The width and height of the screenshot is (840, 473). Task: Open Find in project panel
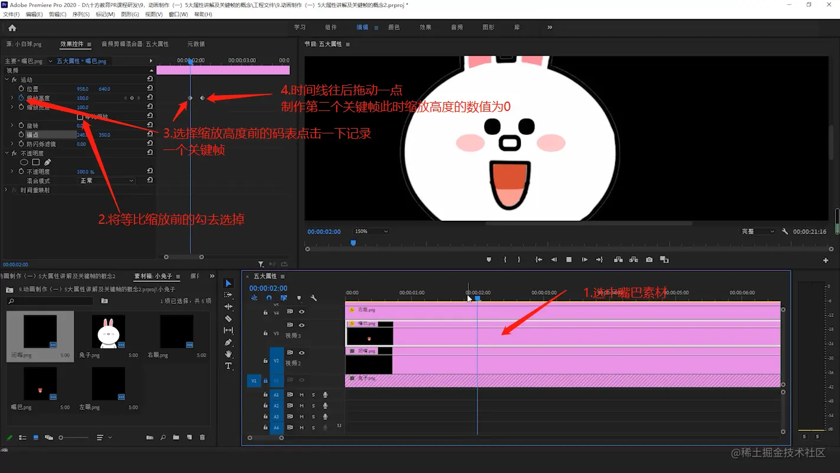coord(163,438)
